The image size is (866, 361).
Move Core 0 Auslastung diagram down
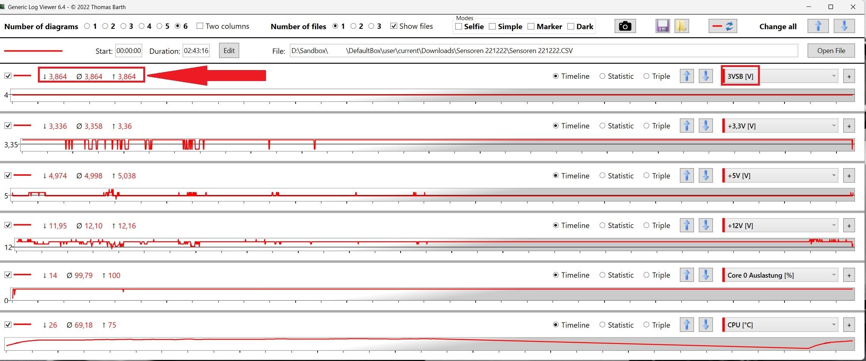pyautogui.click(x=706, y=275)
